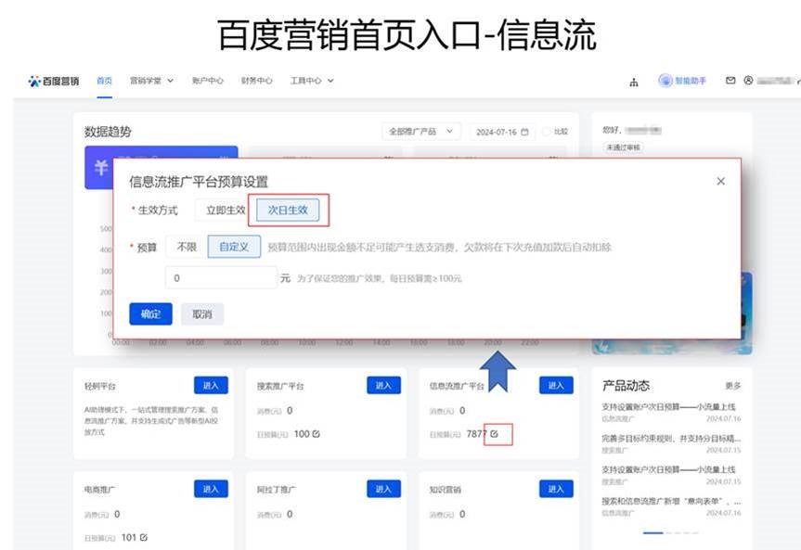
Task: Click 进入 on the 轻舸平台 card
Action: (211, 386)
